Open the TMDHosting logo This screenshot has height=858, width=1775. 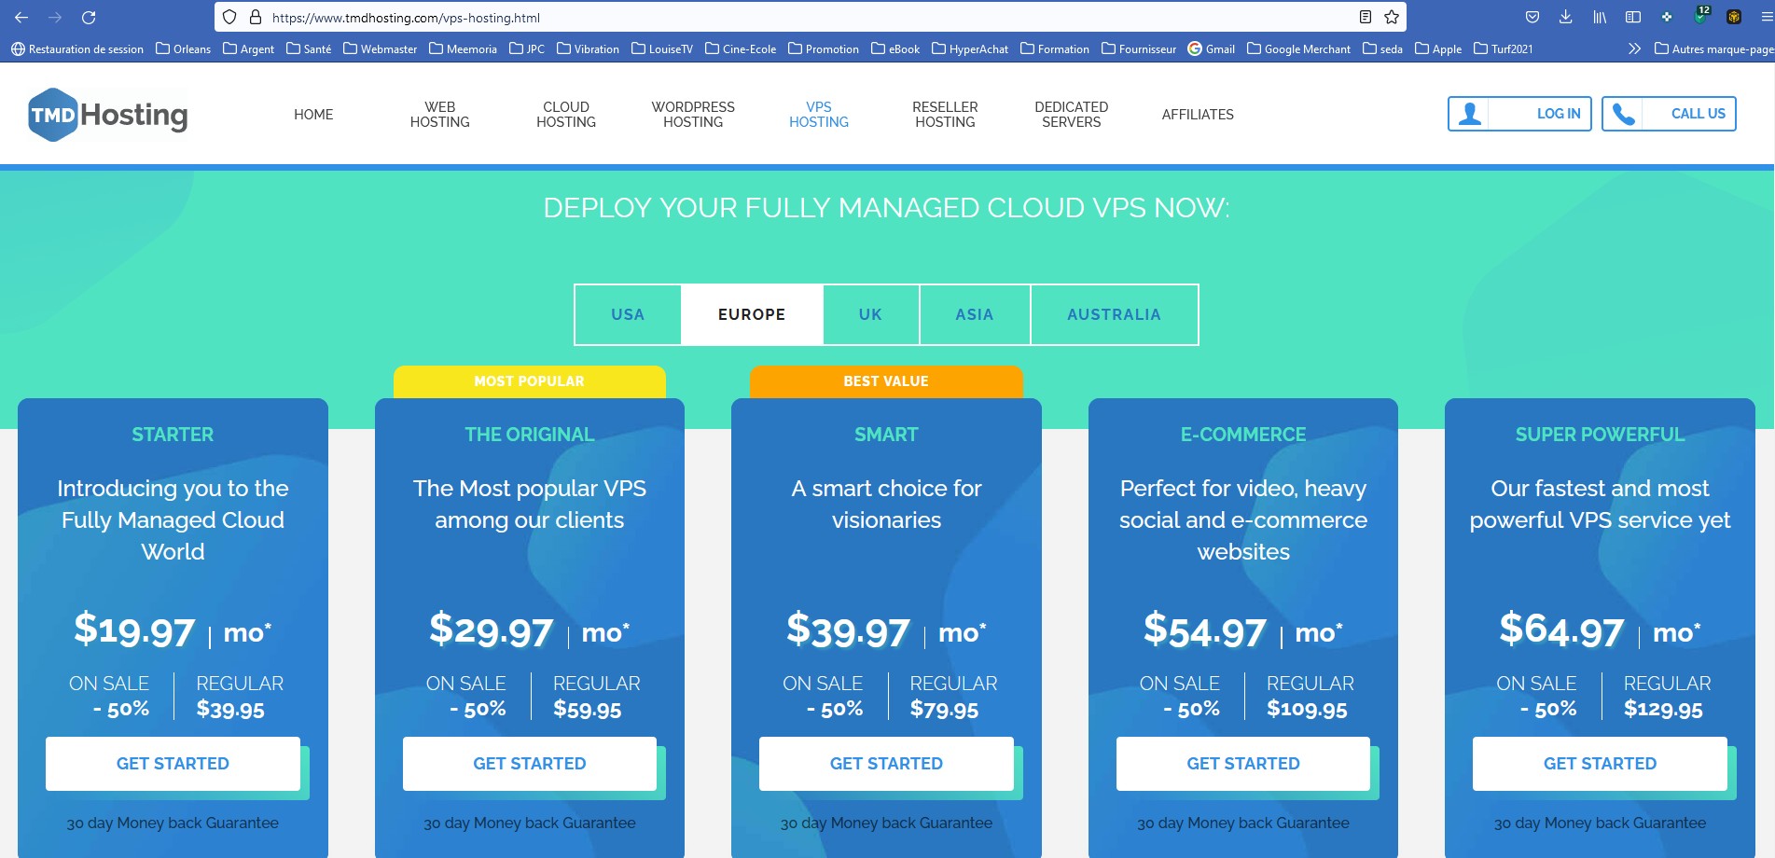coord(107,114)
